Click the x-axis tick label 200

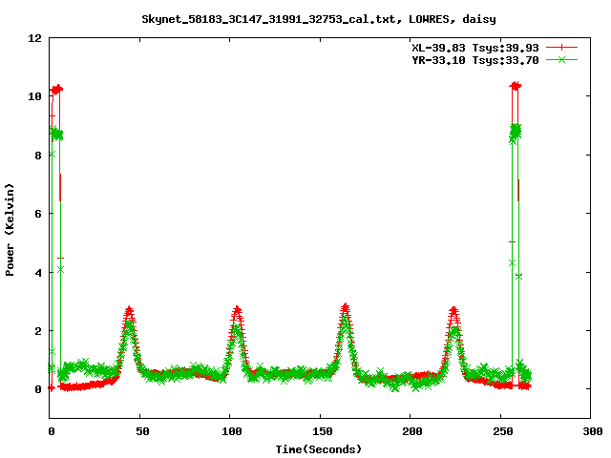click(x=412, y=431)
